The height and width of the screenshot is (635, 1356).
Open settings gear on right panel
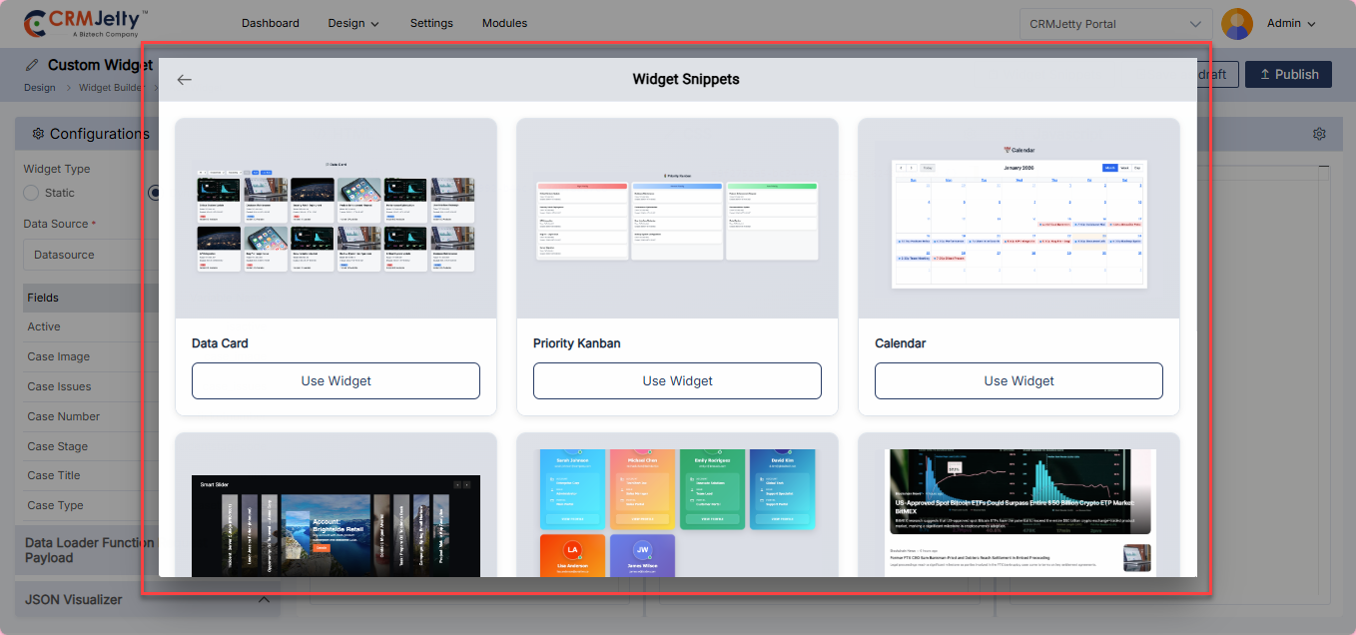pyautogui.click(x=1319, y=134)
